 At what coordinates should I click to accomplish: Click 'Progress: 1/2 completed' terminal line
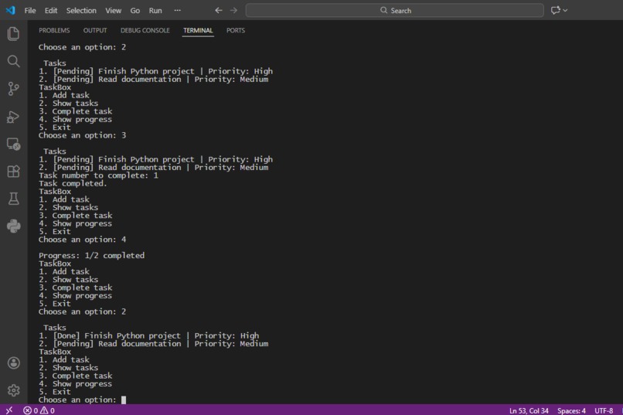click(x=91, y=255)
